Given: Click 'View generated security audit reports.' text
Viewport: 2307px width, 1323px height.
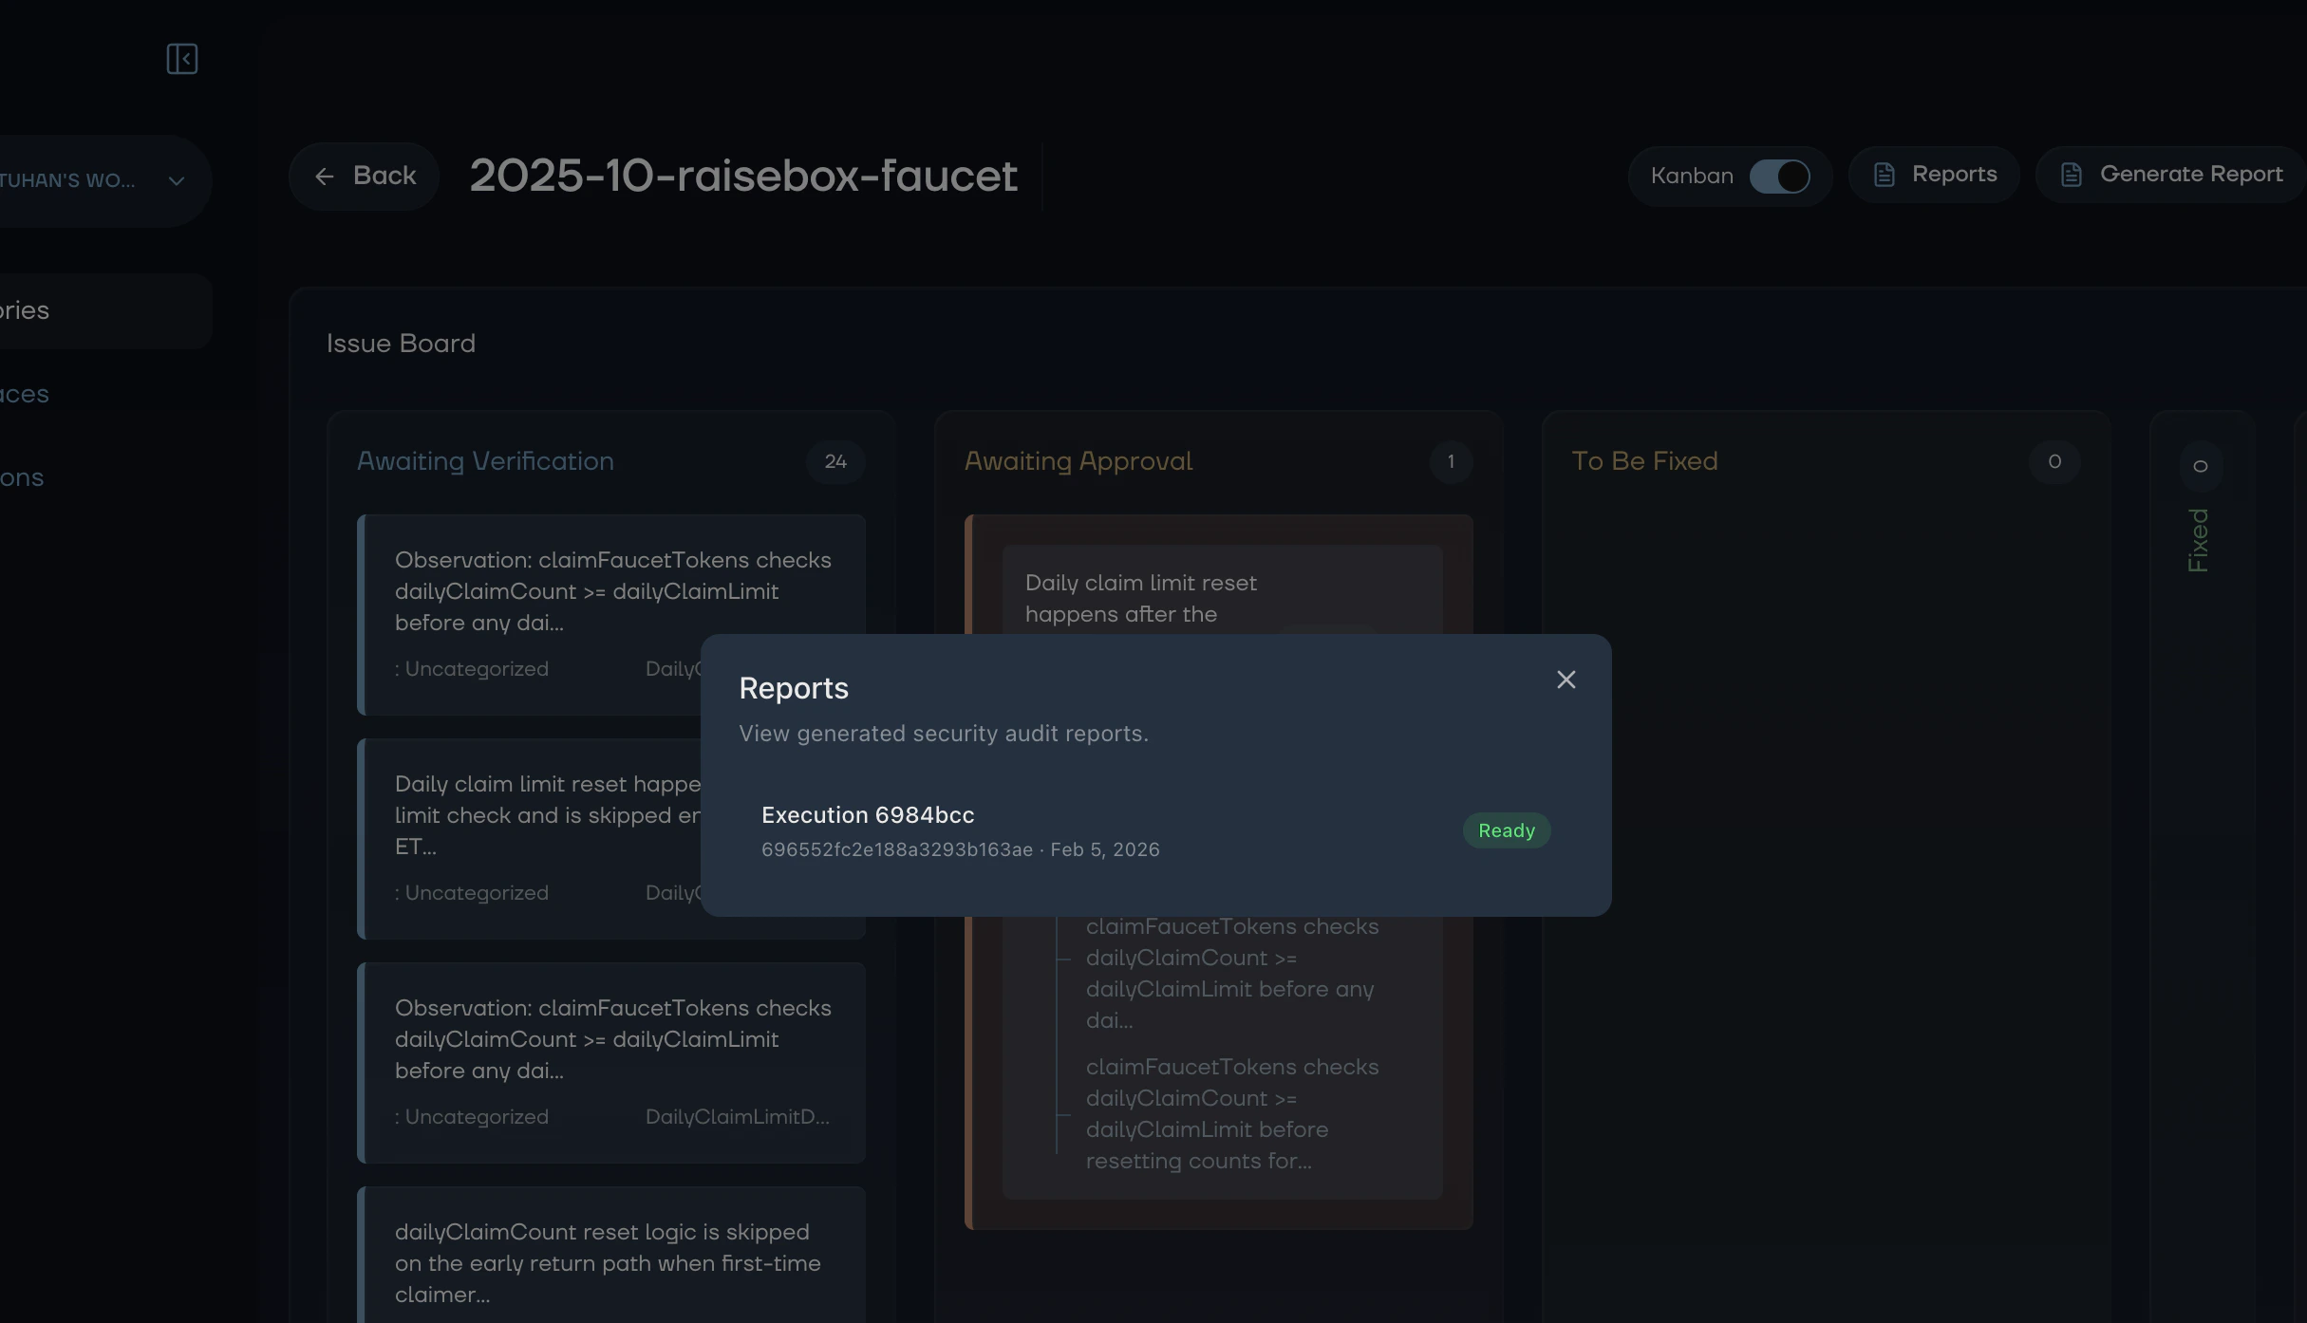Looking at the screenshot, I should [x=944, y=734].
